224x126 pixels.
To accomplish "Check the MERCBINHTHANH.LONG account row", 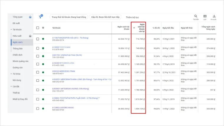I will point(37,81).
